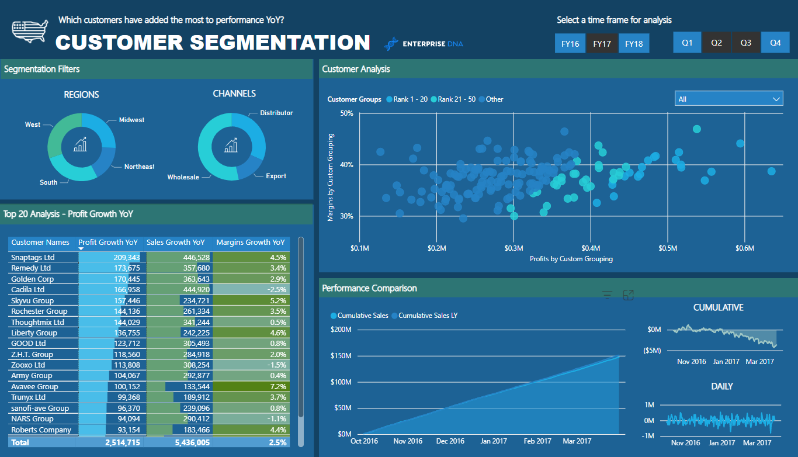Open focus mode icon on Performance Comparison
The image size is (798, 457).
[629, 296]
